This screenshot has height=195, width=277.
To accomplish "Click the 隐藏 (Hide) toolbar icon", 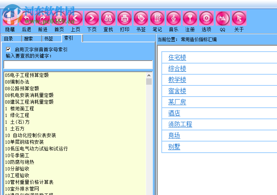I will [10, 18].
